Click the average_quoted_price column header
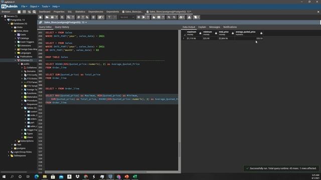Image resolution: width=321 pixels, height=180 pixels. tap(249, 33)
